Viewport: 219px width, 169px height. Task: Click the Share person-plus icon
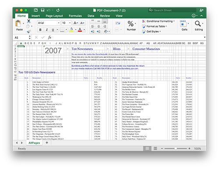pos(201,10)
